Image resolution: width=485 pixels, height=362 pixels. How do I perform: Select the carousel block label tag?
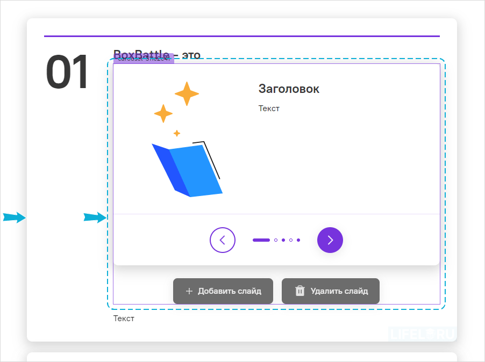coord(144,59)
